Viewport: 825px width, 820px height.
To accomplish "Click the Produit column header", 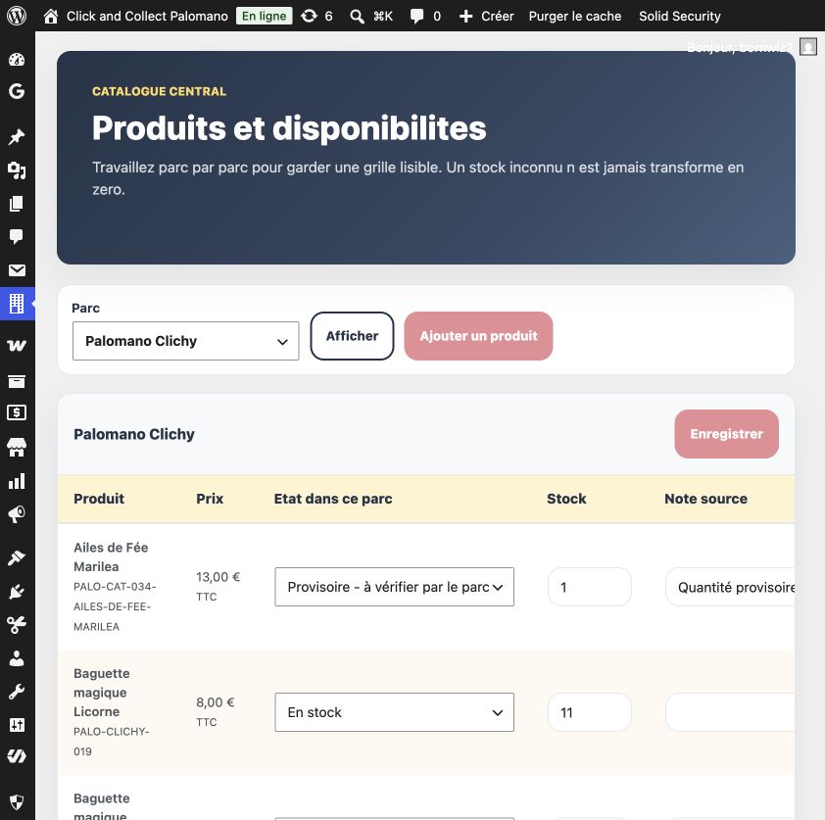I will [99, 499].
